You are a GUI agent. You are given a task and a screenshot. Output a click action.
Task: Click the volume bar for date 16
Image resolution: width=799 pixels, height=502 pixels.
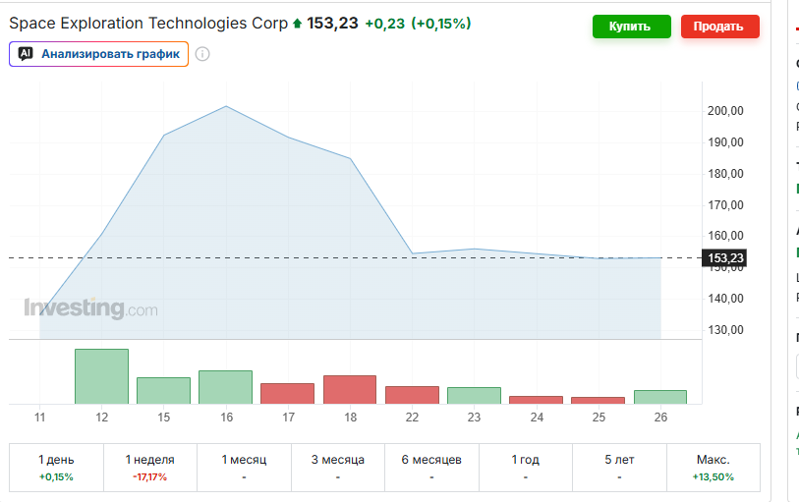click(225, 387)
